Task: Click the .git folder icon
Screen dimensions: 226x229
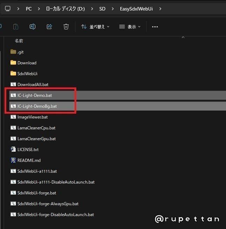Action: coord(13,52)
